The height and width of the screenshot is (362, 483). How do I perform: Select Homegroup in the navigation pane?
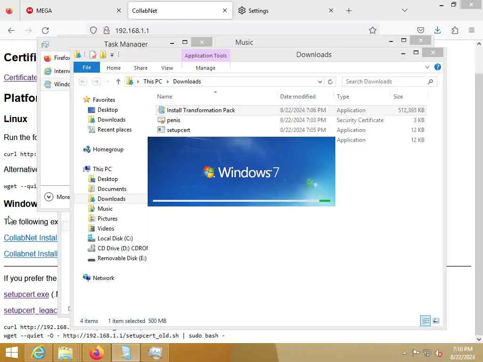click(108, 149)
